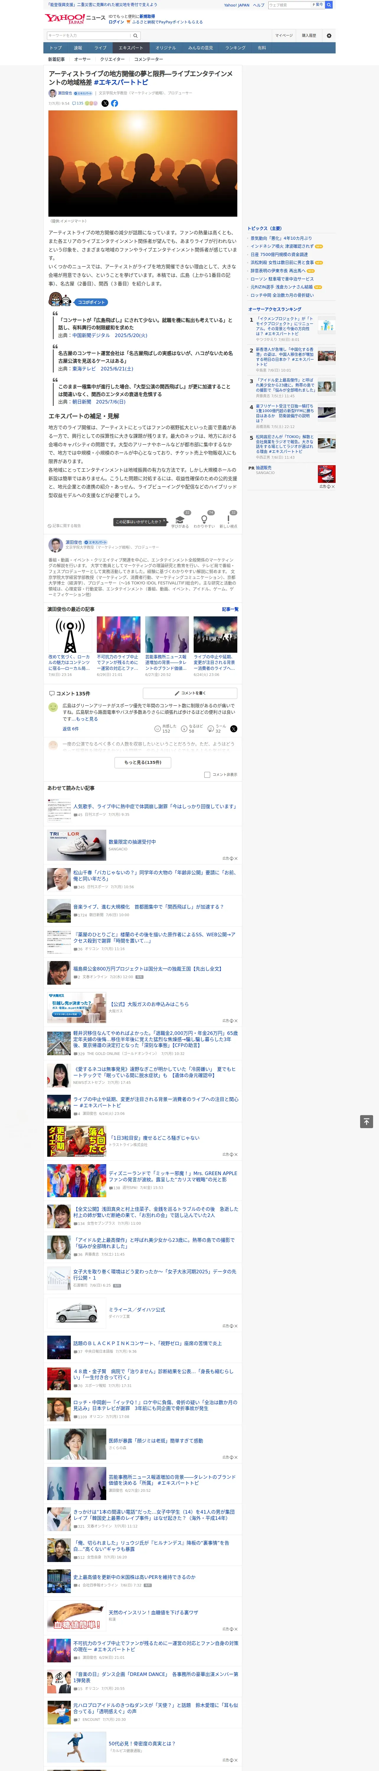Close the 大阪ガス advertisement
Image resolution: width=379 pixels, height=1771 pixels.
click(x=236, y=1021)
